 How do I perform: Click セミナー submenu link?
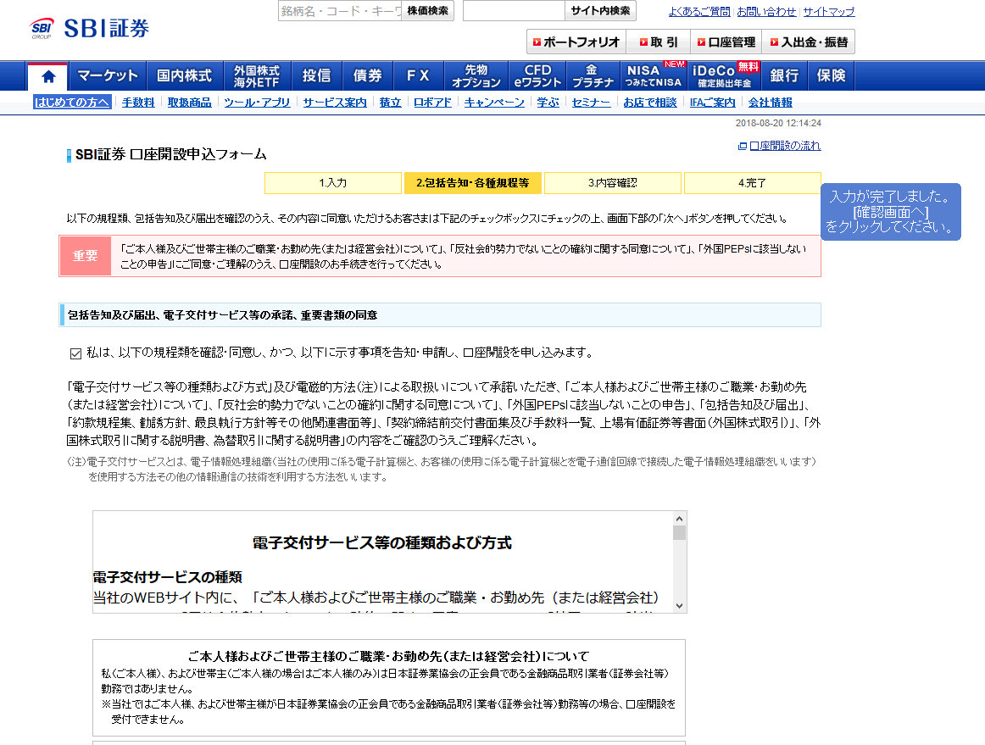[591, 103]
